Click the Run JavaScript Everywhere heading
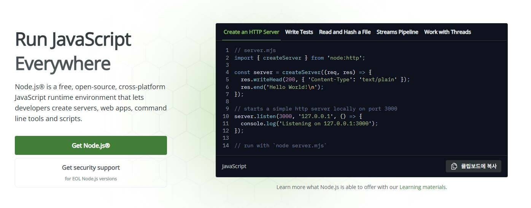The width and height of the screenshot is (531, 208). click(73, 52)
